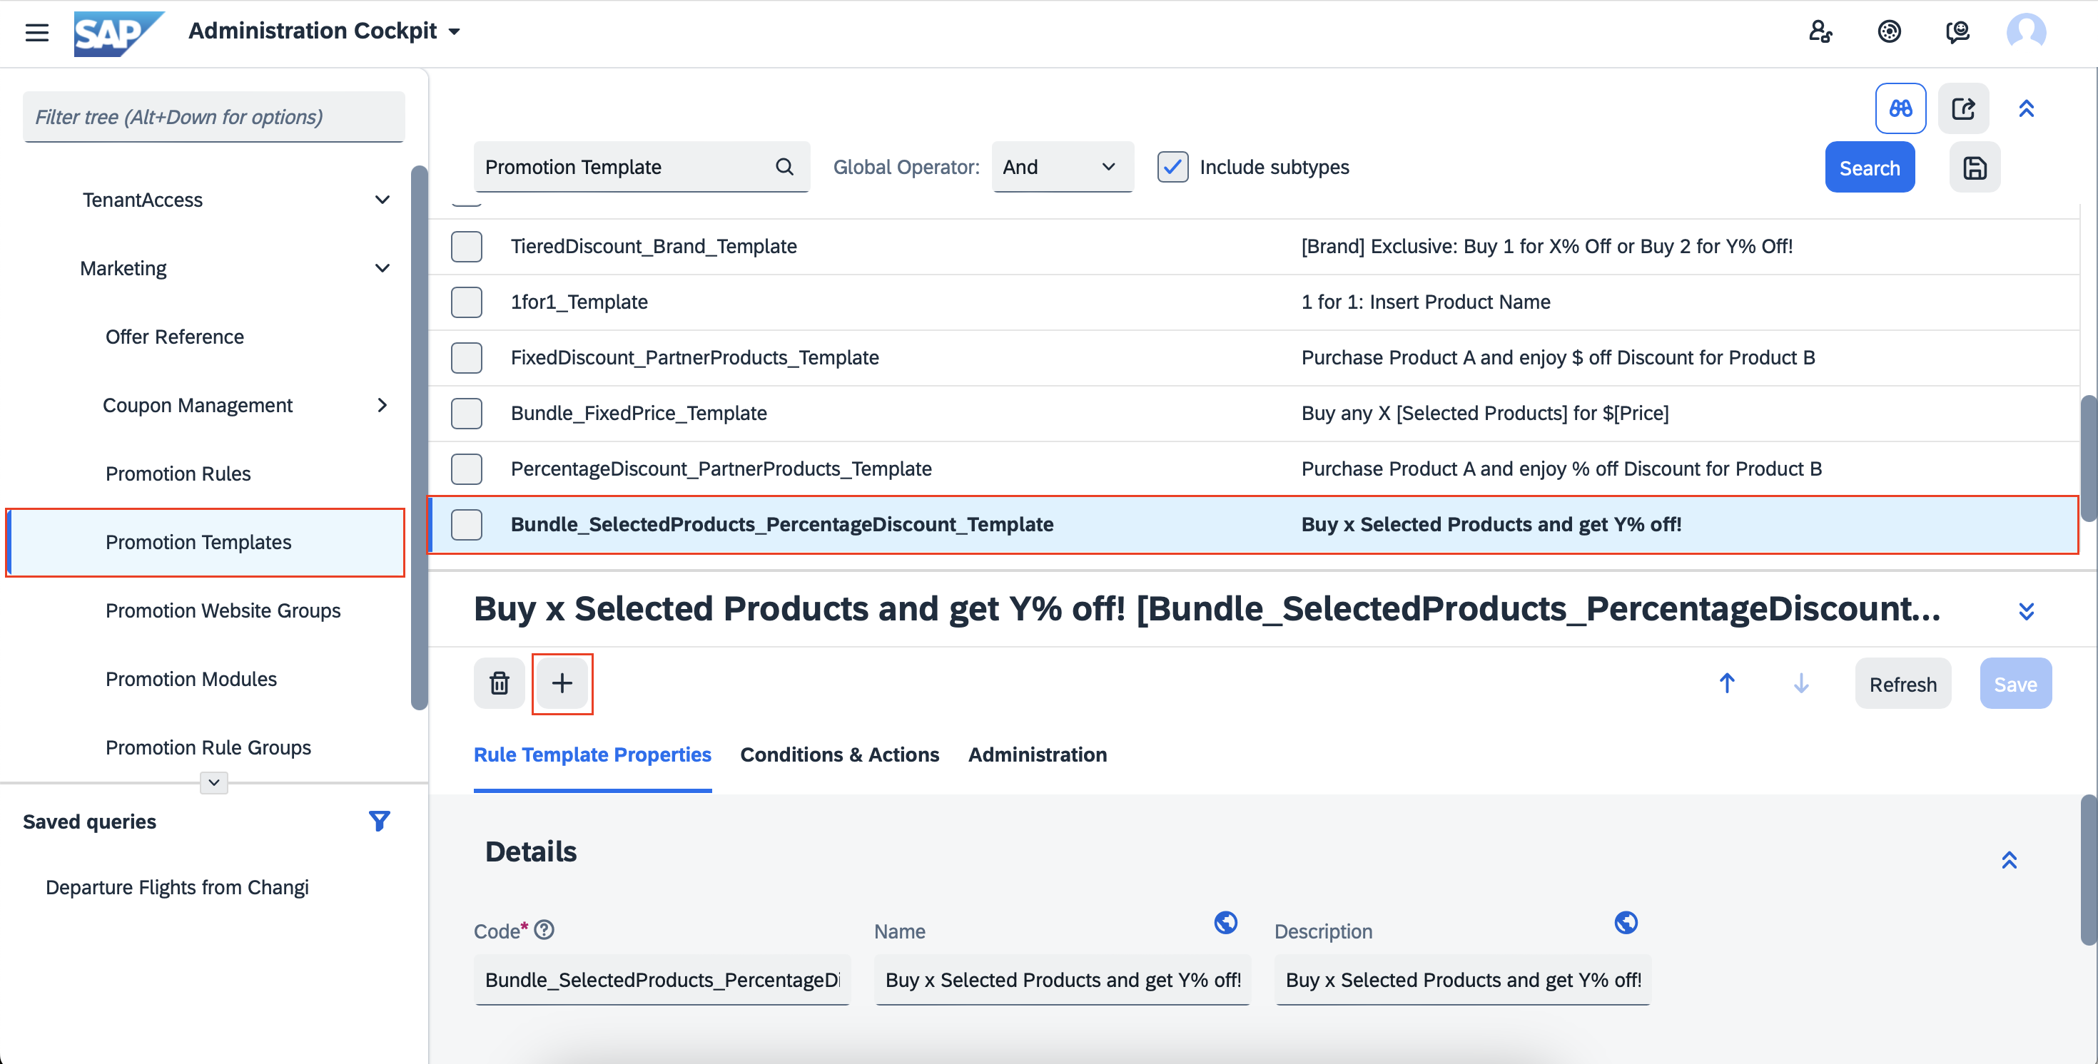Click the editor area vertical scrollbar
This screenshot has width=2098, height=1064.
coord(2088,869)
